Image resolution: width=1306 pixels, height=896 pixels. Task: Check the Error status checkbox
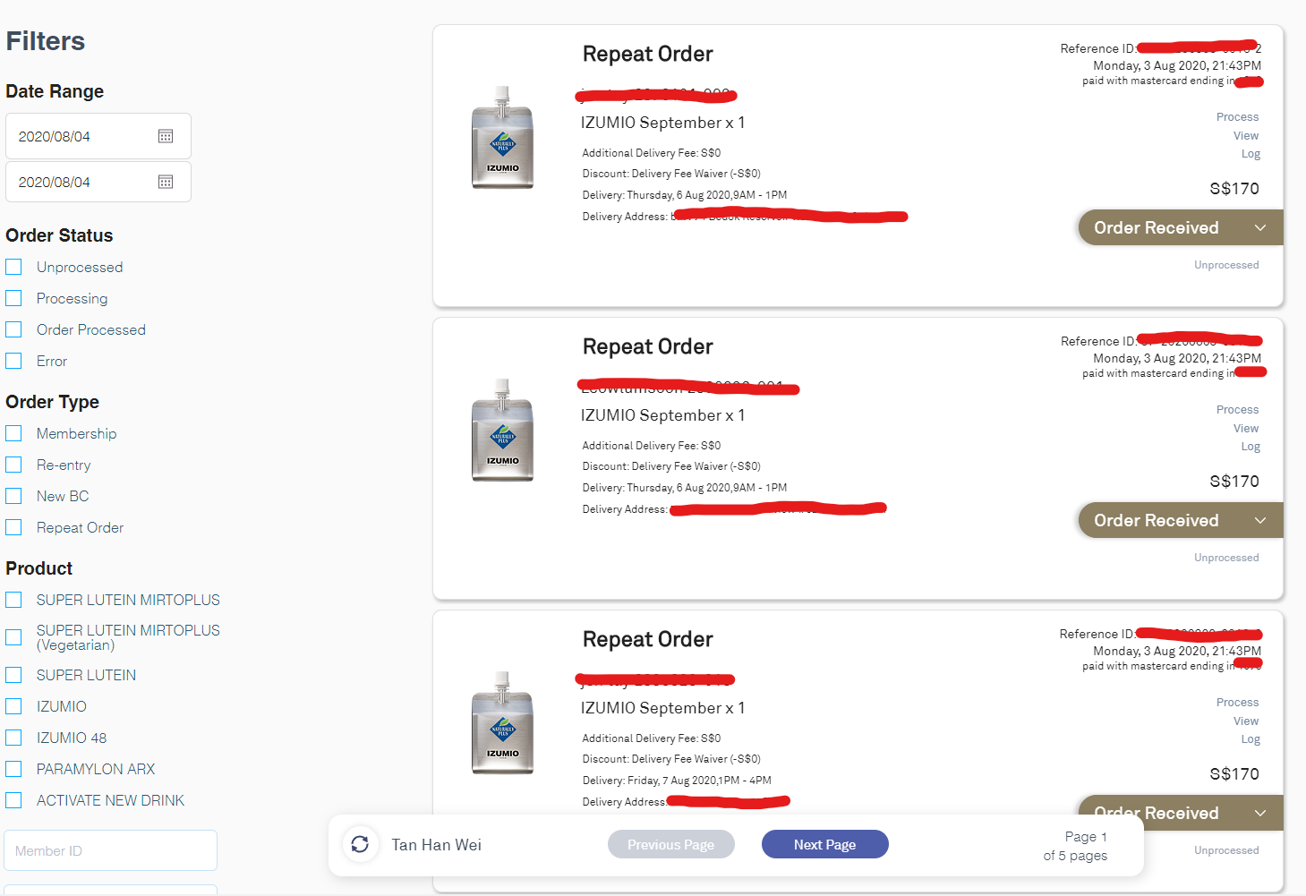(x=13, y=360)
